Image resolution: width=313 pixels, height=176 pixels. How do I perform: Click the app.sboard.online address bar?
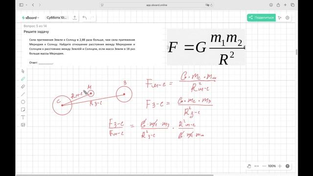(156, 5)
